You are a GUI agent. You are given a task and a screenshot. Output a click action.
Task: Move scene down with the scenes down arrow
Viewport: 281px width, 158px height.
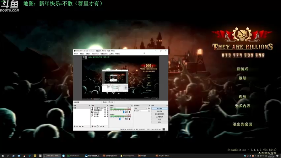(x=83, y=126)
